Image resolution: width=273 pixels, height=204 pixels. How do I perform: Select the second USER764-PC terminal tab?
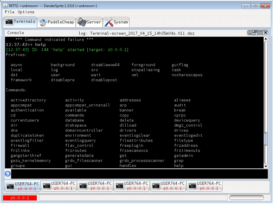[x=59, y=186]
